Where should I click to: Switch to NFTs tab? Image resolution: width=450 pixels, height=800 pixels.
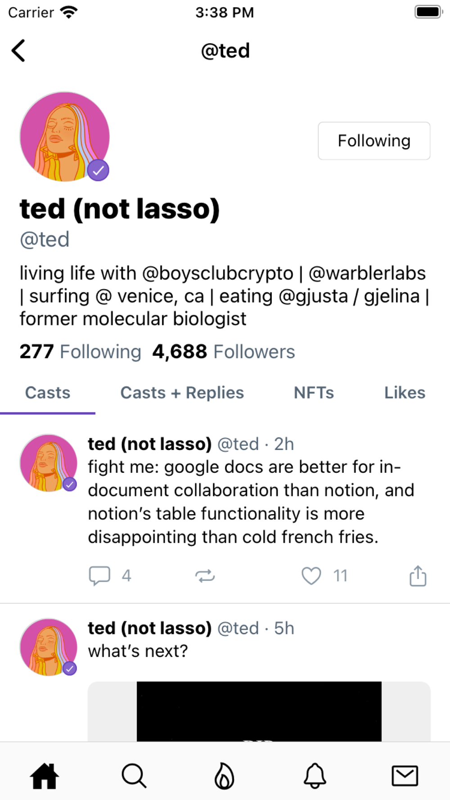(x=314, y=393)
